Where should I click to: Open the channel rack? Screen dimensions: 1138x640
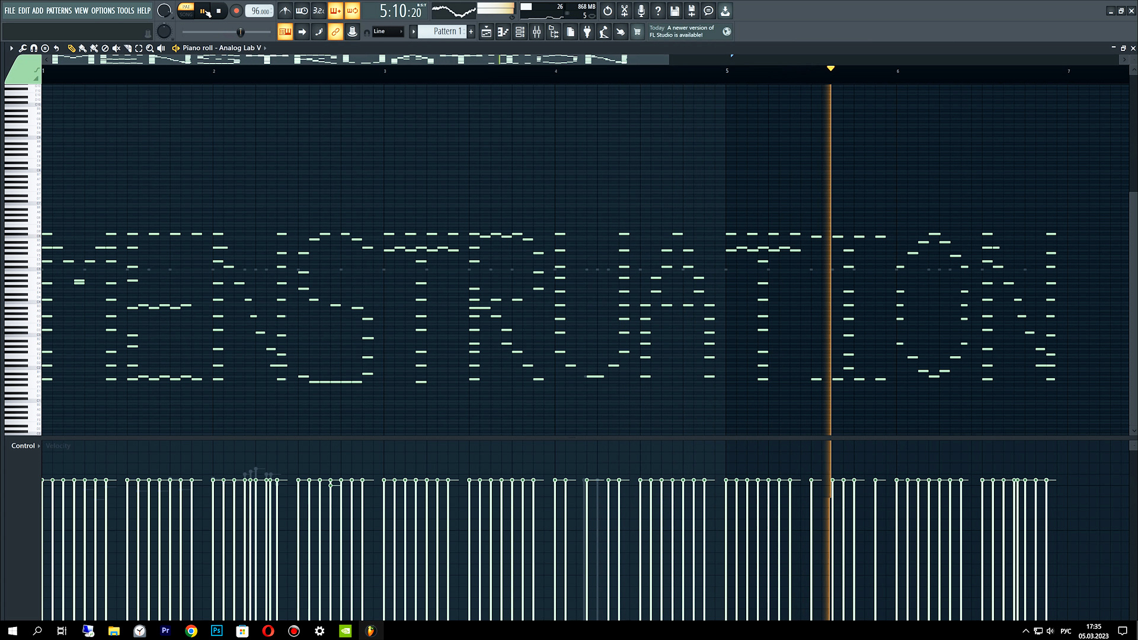pyautogui.click(x=520, y=32)
